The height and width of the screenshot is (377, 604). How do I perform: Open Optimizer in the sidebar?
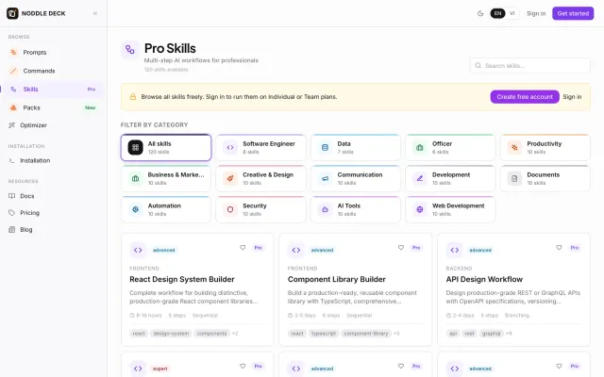click(x=53, y=125)
